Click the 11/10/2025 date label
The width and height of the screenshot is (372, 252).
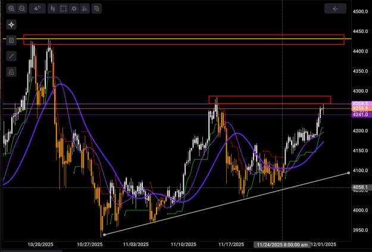[x=183, y=244]
